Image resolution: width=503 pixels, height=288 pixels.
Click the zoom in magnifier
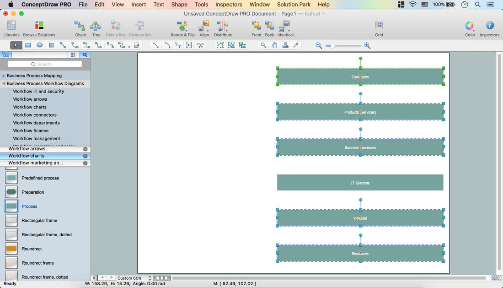367,46
